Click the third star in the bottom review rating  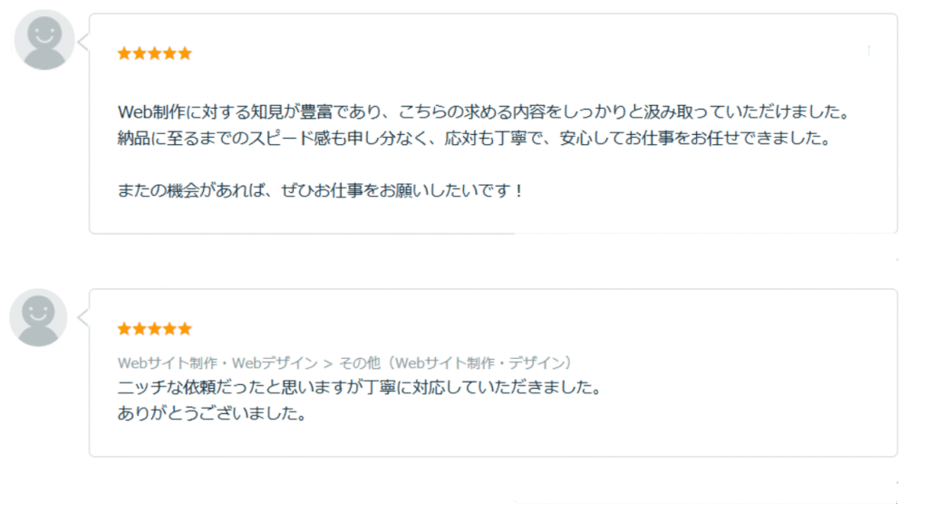154,329
